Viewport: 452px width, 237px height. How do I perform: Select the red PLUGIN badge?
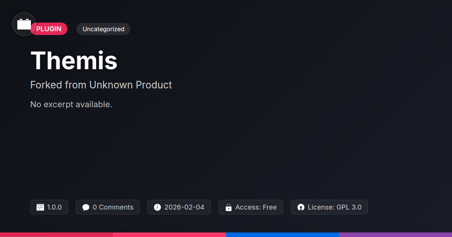49,29
